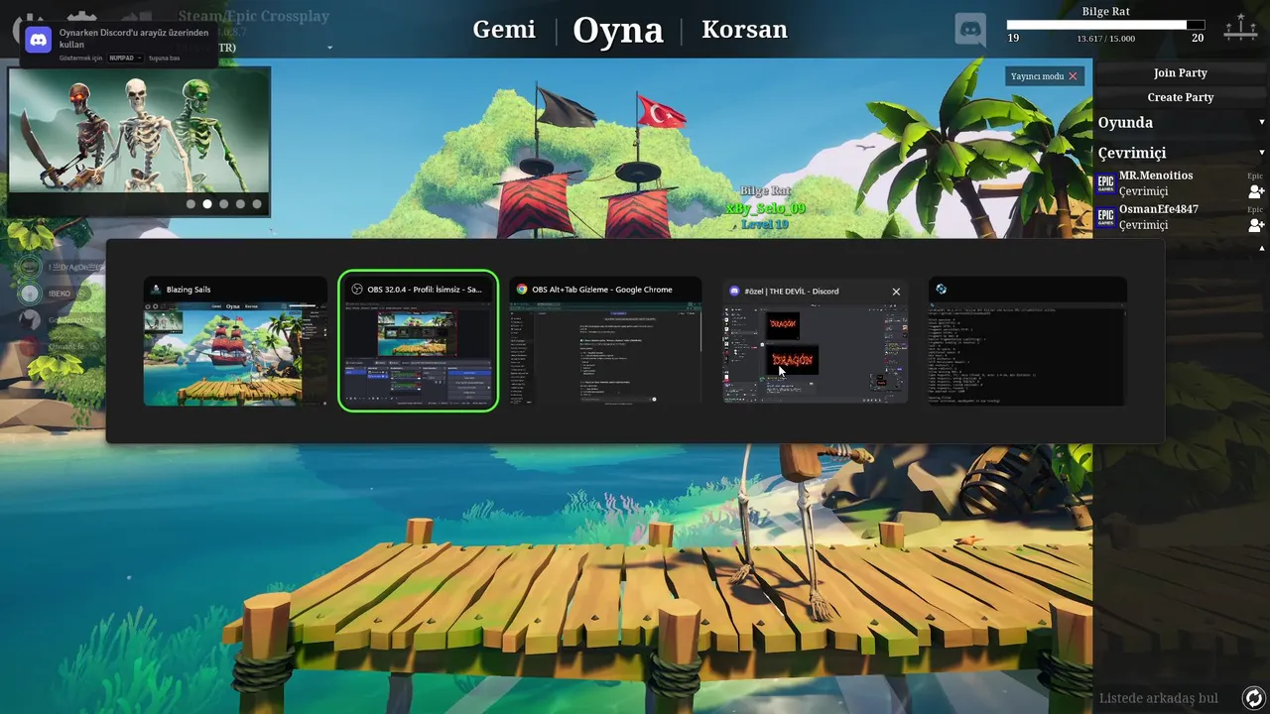Viewport: 1270px width, 714px height.
Task: Click the Steam/Epic Crossplay label
Action: point(254,16)
